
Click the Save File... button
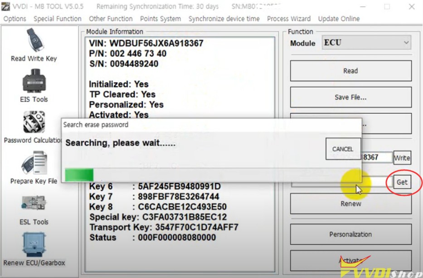coord(351,97)
